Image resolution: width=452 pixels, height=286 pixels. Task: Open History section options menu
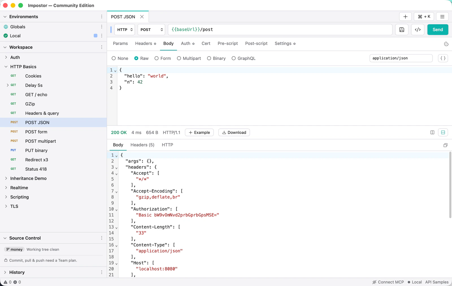(x=102, y=272)
